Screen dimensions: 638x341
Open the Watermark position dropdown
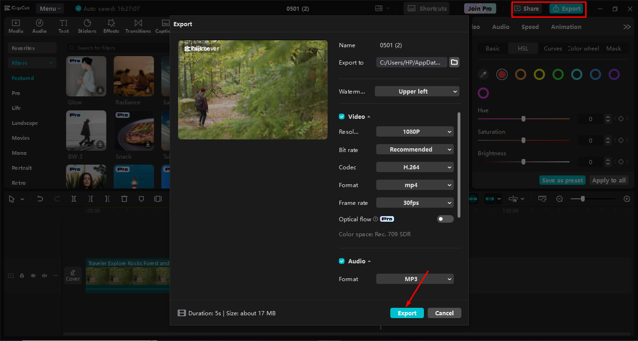(416, 91)
